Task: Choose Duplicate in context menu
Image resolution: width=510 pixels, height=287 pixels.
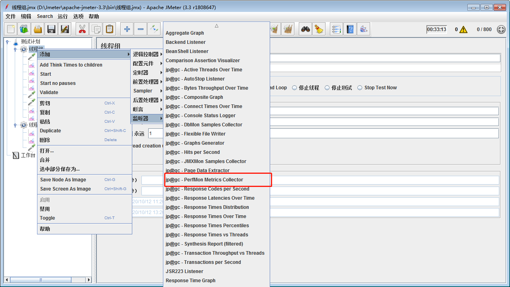Action: [84, 131]
